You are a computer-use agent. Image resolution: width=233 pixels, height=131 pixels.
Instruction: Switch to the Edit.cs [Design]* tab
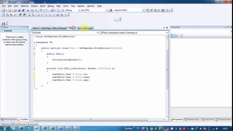pos(60,28)
